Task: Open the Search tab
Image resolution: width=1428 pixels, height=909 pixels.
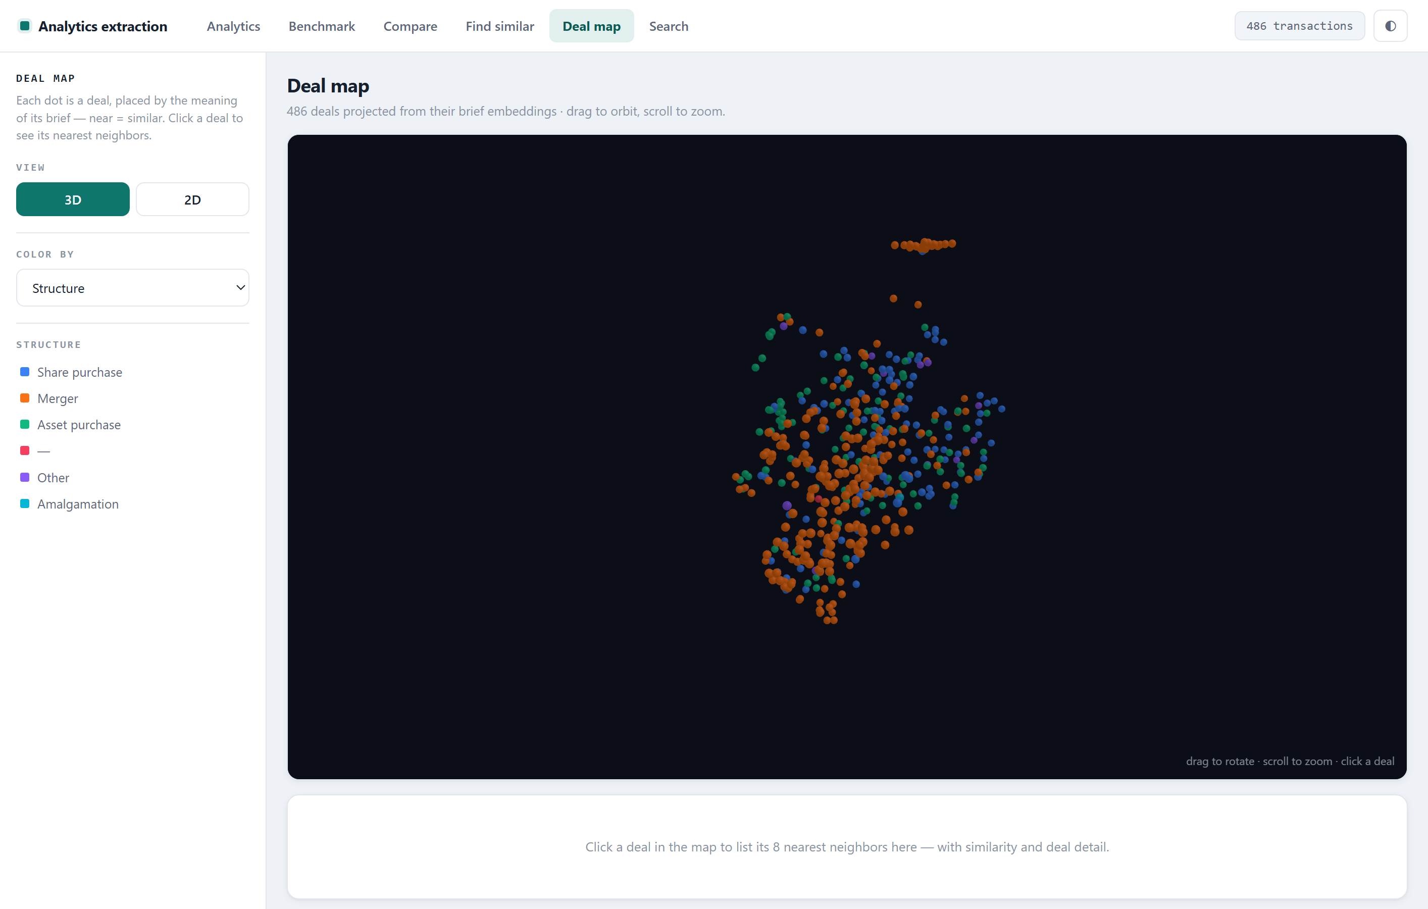Action: [x=669, y=26]
